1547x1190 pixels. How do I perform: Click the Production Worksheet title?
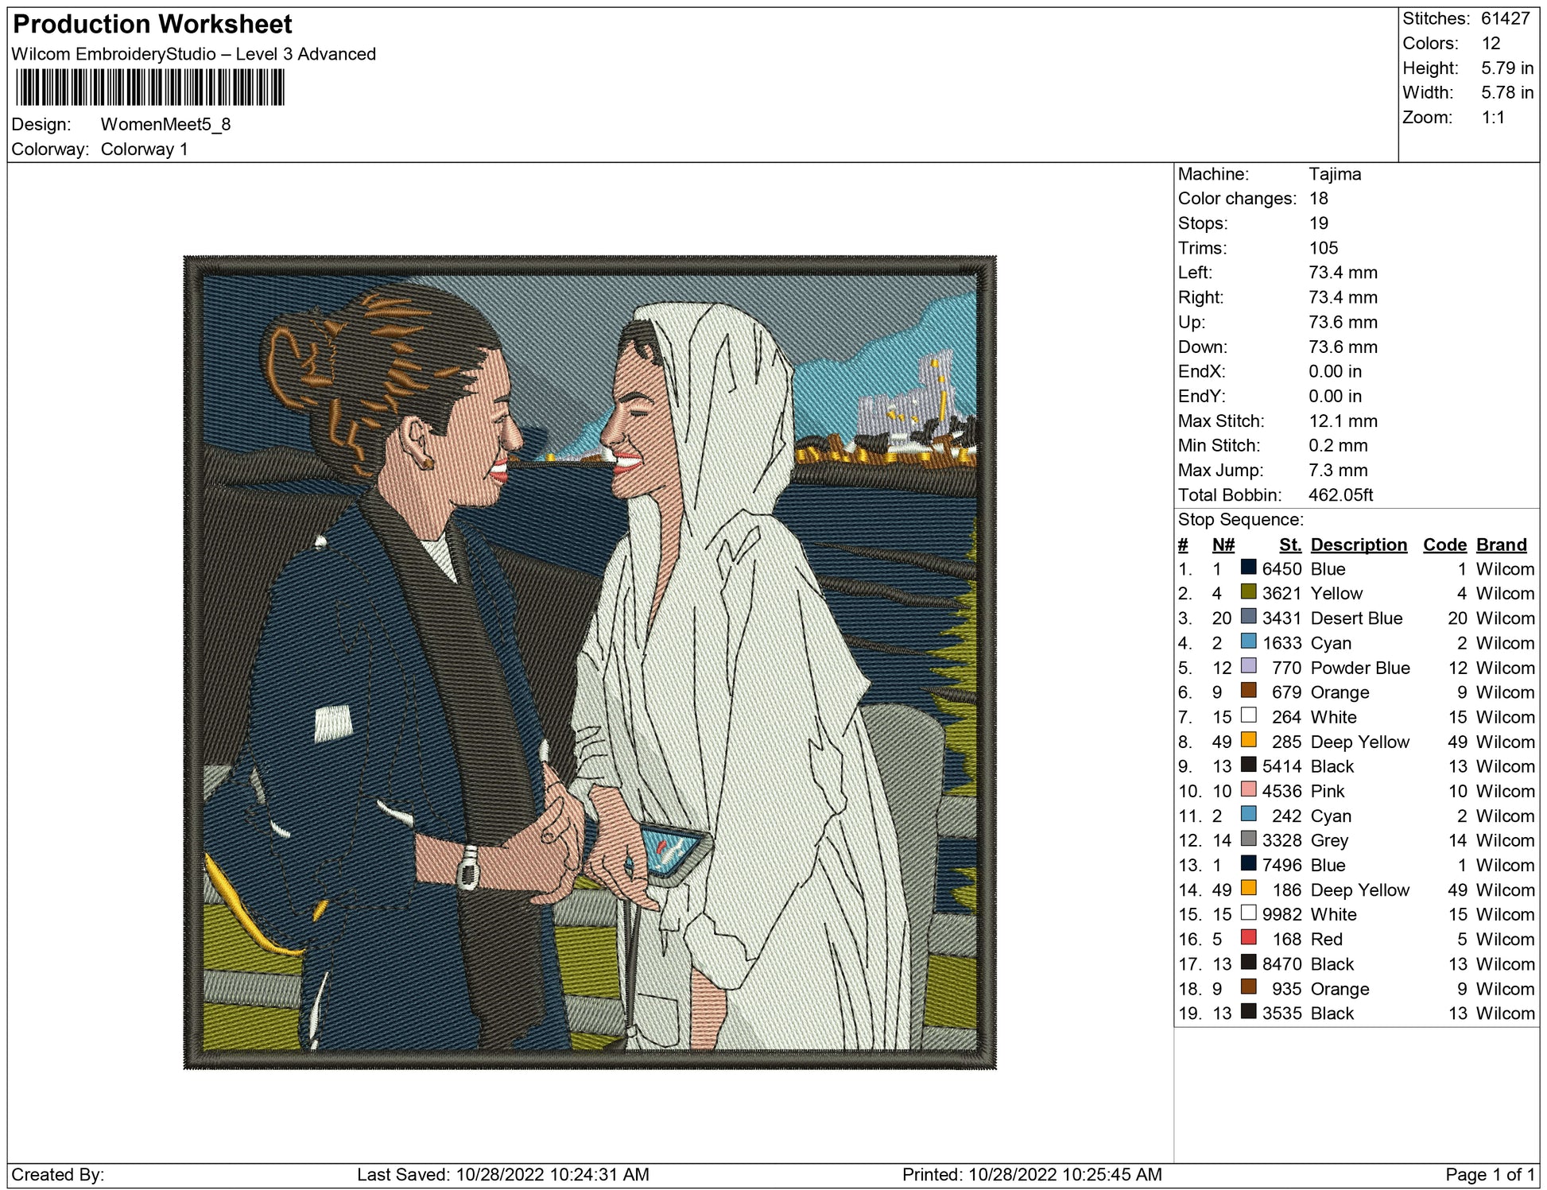[x=153, y=25]
